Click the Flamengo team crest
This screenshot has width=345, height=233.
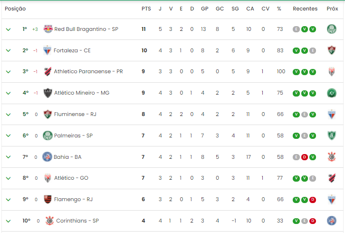tap(48, 199)
